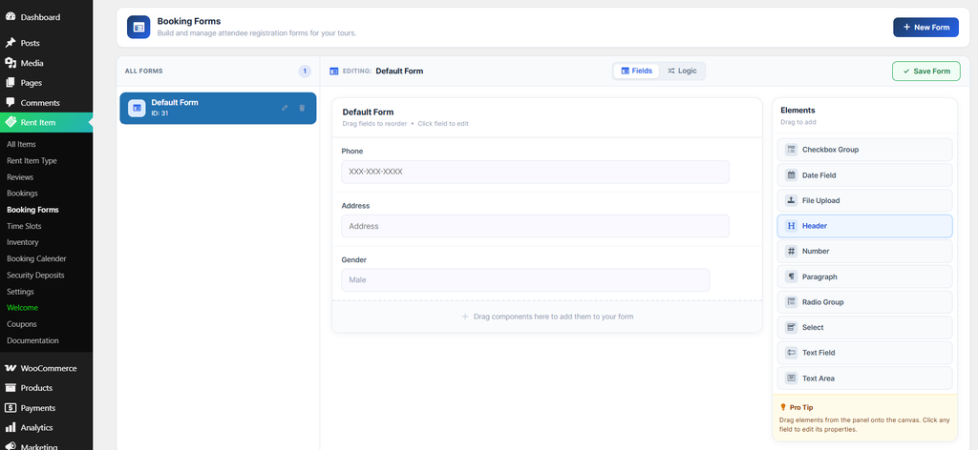Click the Header H element icon
The height and width of the screenshot is (450, 978).
pyautogui.click(x=791, y=226)
